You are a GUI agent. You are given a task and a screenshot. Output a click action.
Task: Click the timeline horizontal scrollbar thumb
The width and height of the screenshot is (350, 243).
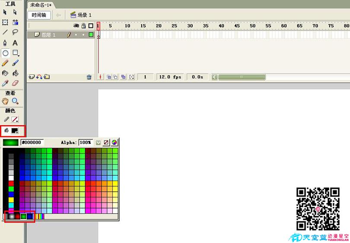242,77
